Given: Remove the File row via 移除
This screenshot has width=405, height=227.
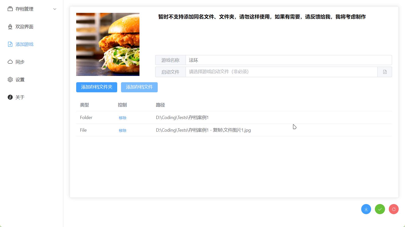Looking at the screenshot, I should [x=123, y=130].
